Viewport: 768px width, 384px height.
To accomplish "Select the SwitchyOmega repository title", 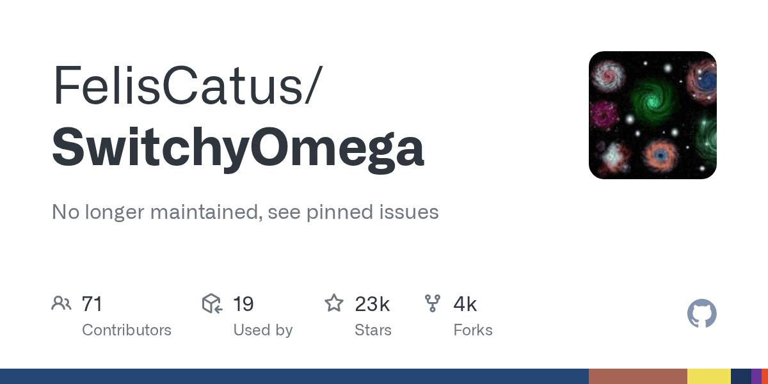I will click(237, 147).
